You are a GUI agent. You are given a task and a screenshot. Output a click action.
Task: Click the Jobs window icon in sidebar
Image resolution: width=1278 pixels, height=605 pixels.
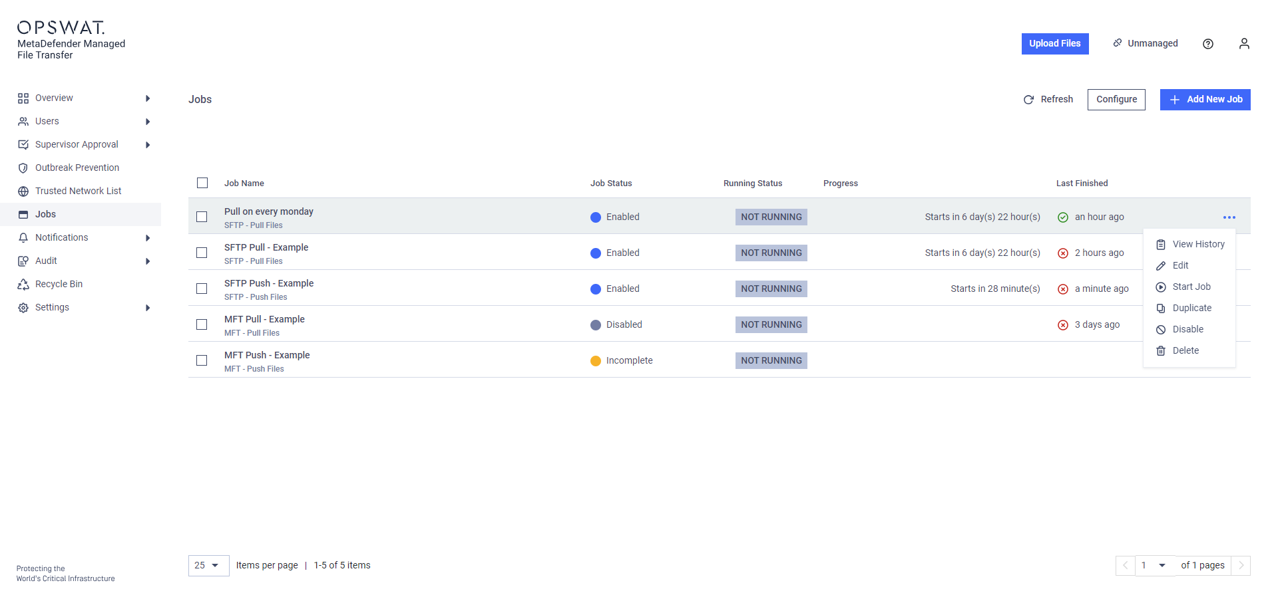[23, 215]
